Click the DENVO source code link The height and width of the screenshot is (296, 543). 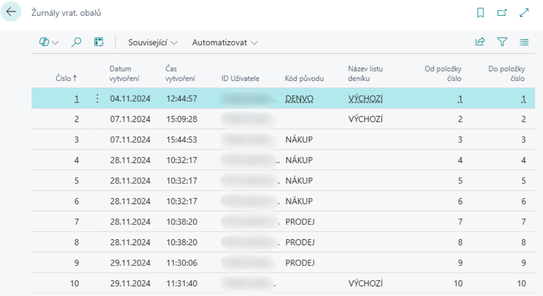coord(299,99)
